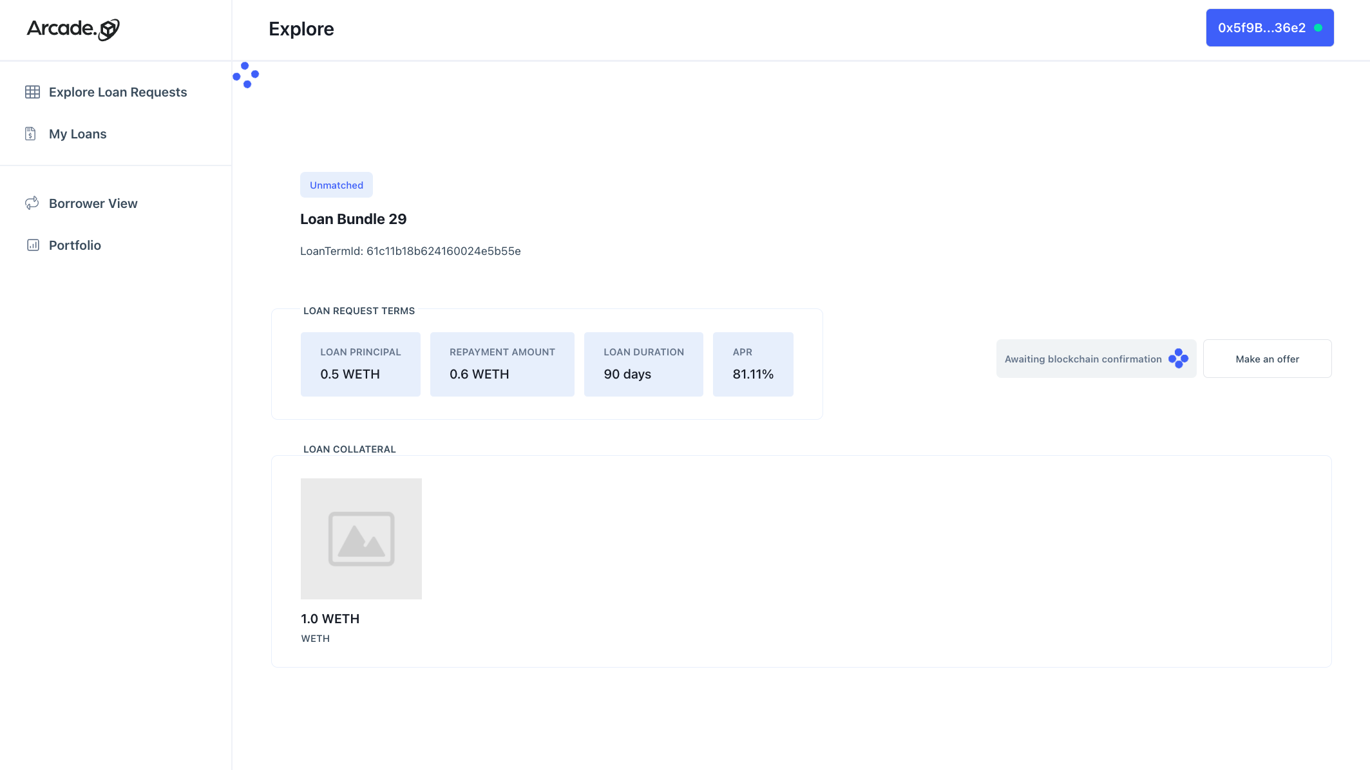Click the LoanTermId text line
This screenshot has width=1370, height=770.
coord(410,251)
